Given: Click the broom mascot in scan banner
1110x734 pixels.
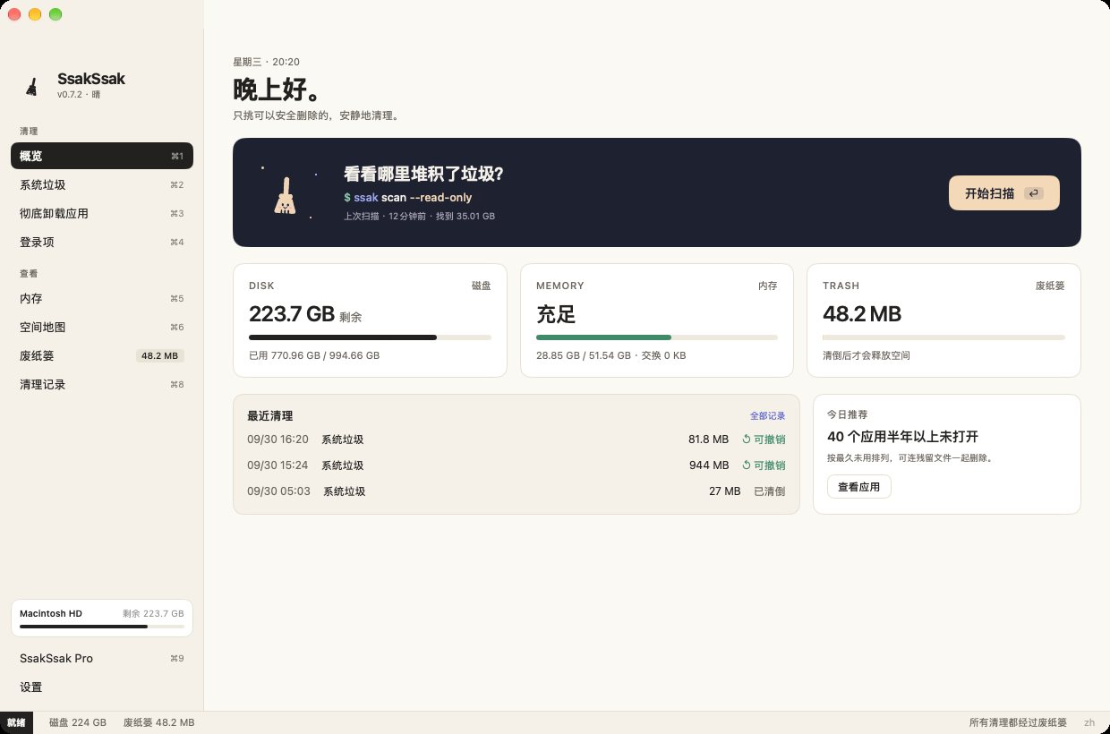Looking at the screenshot, I should (x=284, y=195).
